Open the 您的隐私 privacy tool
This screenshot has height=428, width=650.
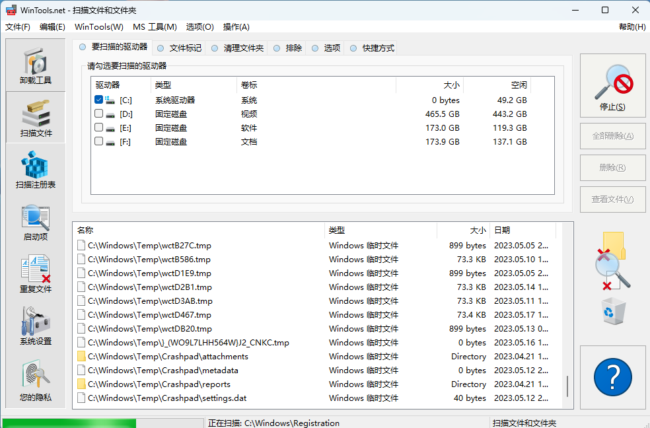[x=36, y=380]
